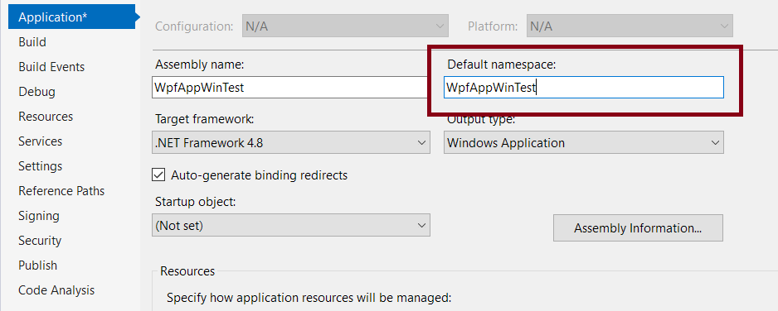Open the Code Analysis tab
This screenshot has width=778, height=311.
[56, 289]
